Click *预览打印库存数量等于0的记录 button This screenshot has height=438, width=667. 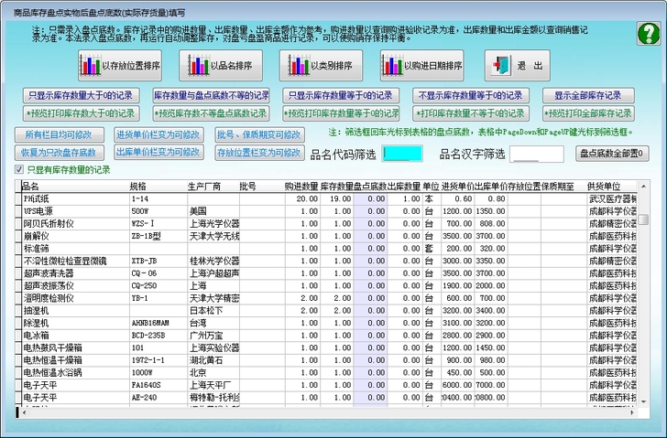[x=341, y=113]
